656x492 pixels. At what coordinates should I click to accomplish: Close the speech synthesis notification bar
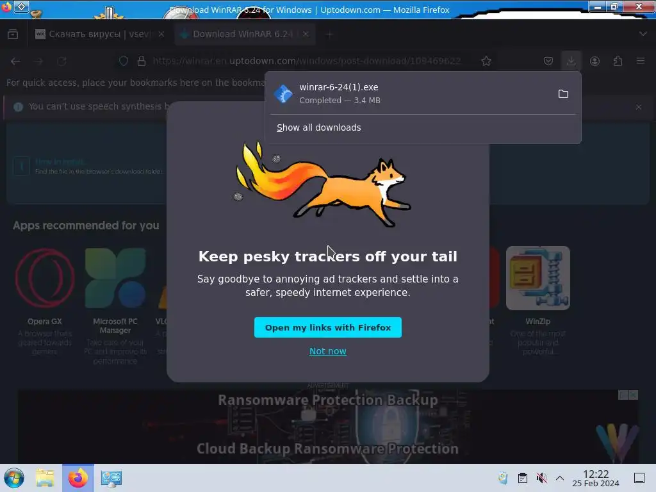click(x=639, y=107)
